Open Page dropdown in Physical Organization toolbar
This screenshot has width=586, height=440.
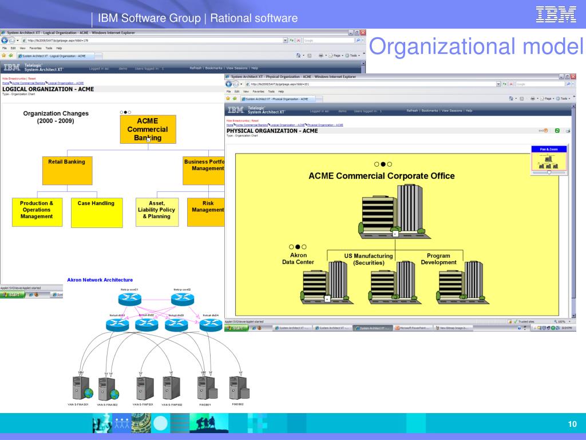(548, 99)
